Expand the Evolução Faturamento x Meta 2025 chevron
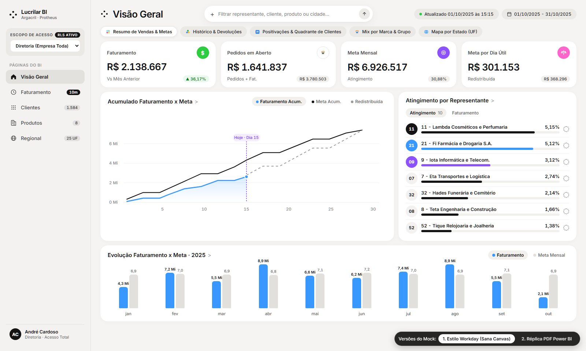Image resolution: width=586 pixels, height=351 pixels. (x=209, y=256)
